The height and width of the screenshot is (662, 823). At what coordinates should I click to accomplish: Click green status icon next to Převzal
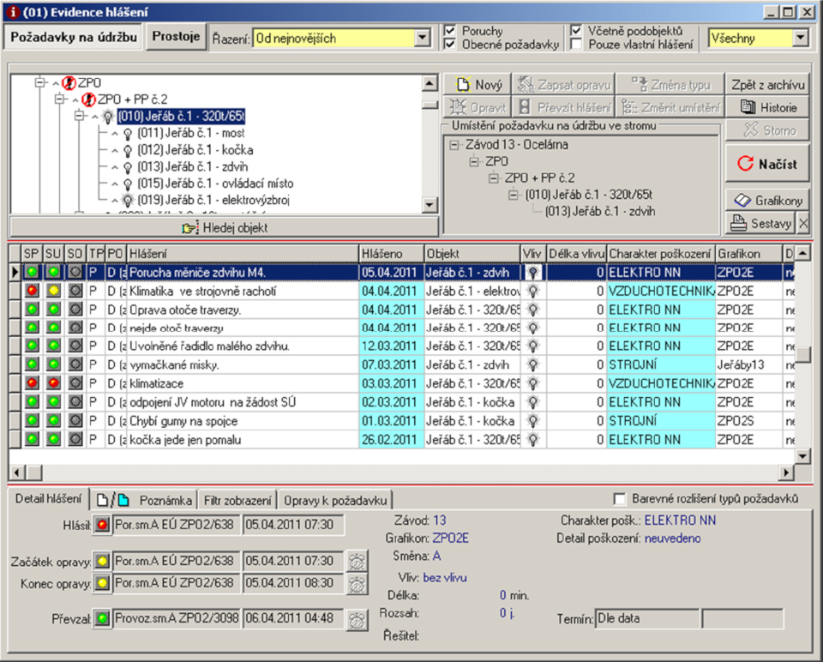click(102, 618)
